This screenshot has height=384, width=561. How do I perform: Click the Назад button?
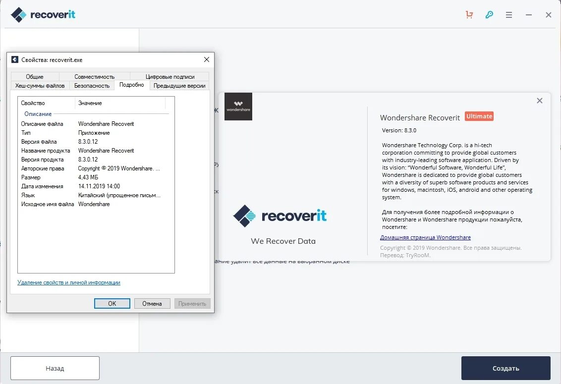[55, 368]
